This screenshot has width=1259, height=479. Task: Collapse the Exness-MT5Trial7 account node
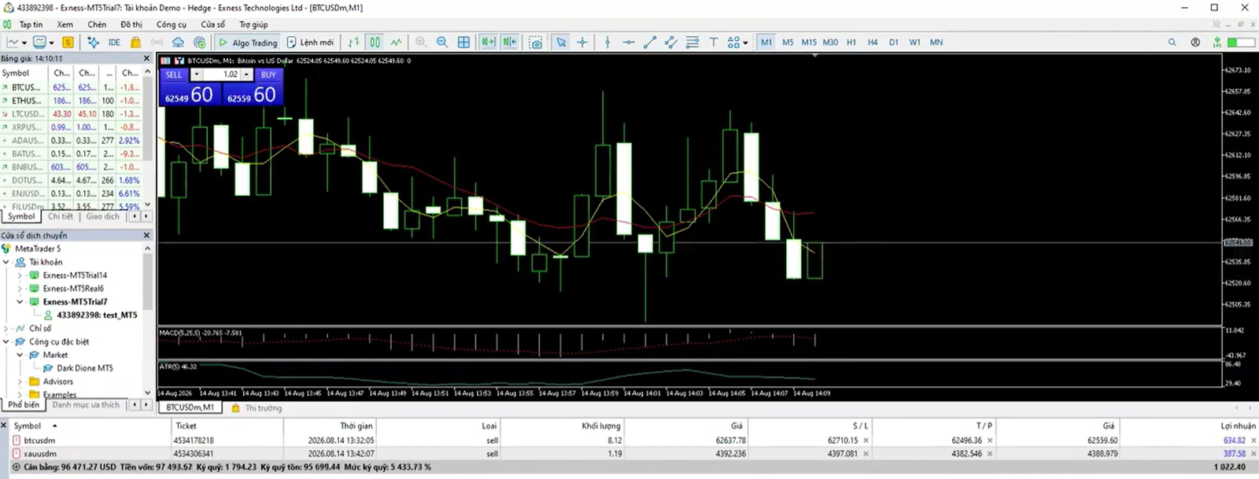(20, 301)
